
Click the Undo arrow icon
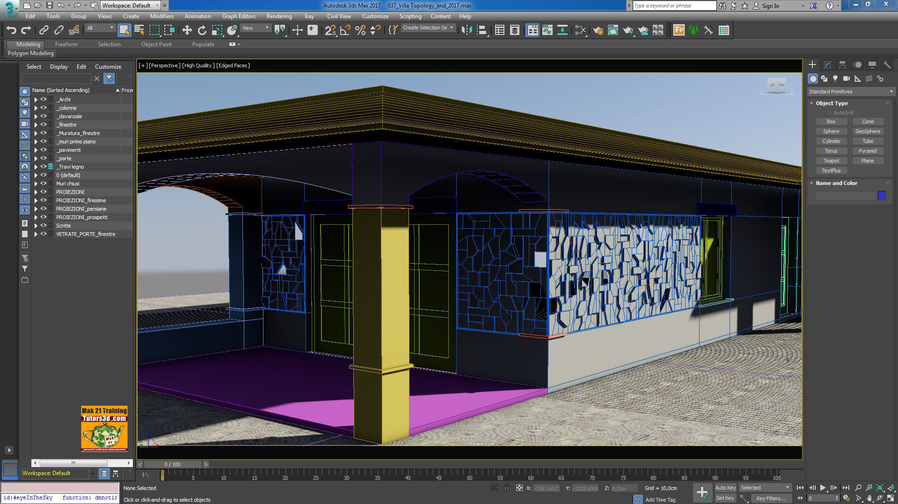11,30
